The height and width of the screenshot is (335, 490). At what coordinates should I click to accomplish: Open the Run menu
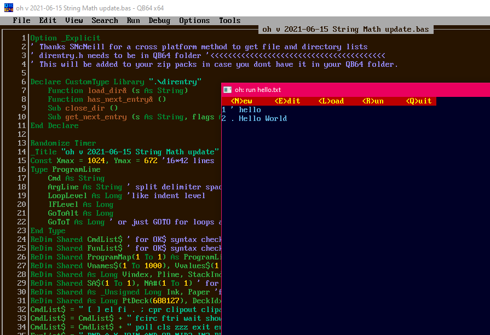133,21
